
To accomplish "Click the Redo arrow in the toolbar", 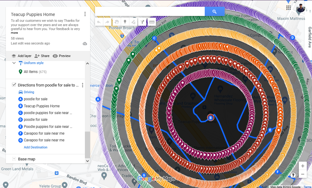I will tap(107, 22).
